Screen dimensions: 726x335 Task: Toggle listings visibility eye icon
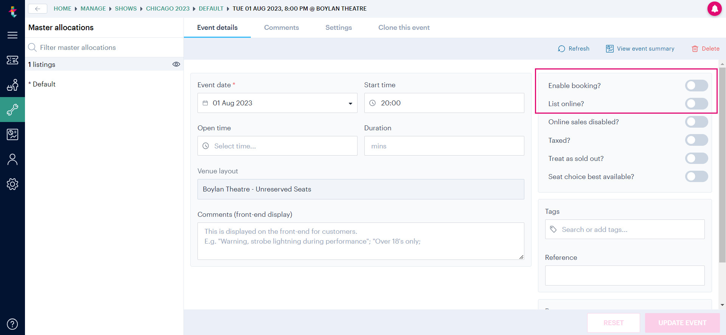pos(176,64)
